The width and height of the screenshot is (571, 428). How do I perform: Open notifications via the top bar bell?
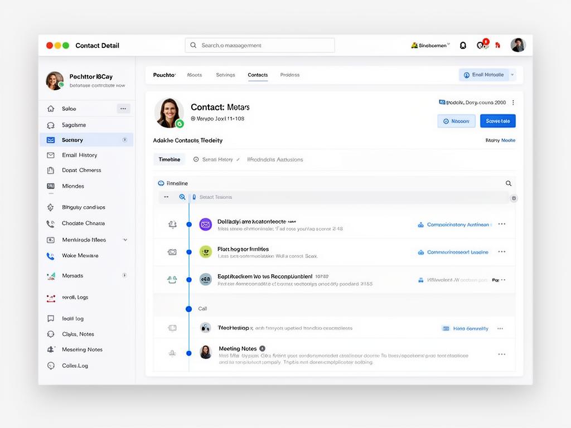463,46
